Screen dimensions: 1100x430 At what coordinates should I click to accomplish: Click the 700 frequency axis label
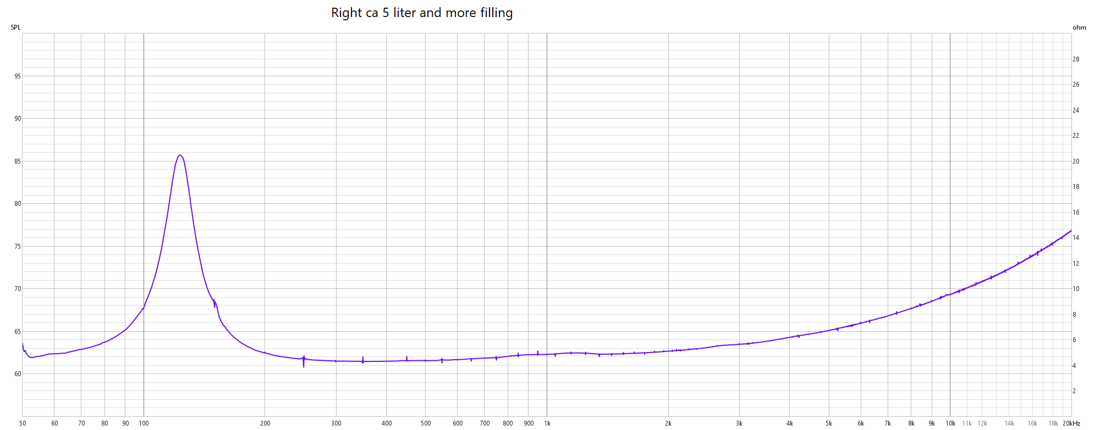click(x=485, y=423)
